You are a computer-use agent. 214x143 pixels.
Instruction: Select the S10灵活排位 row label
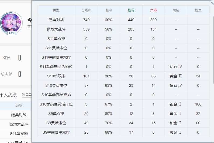coord(56,85)
